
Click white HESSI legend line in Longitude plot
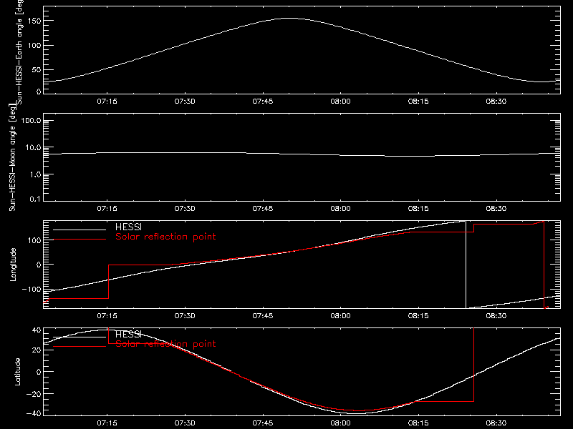(80, 230)
